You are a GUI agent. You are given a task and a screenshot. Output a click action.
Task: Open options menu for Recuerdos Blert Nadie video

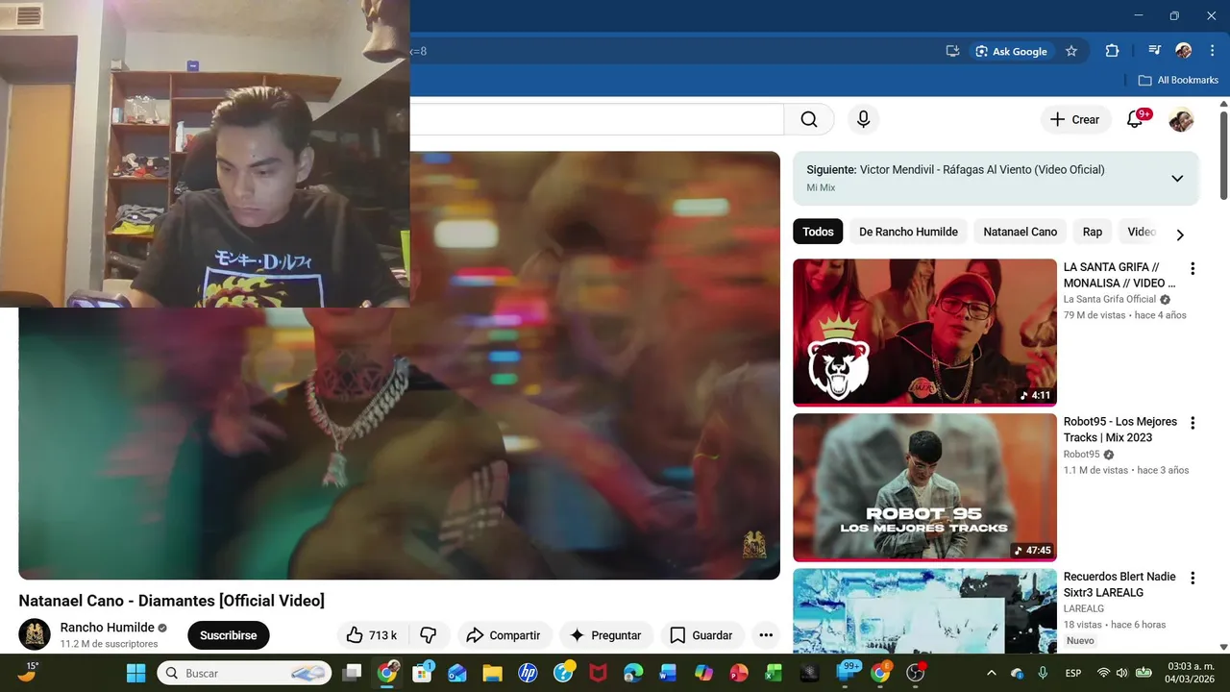pos(1193,579)
